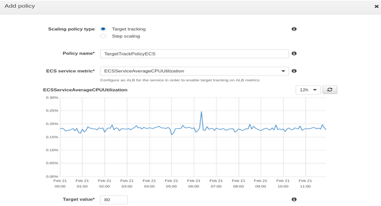Click into the Policy name field
This screenshot has width=381, height=206.
[x=194, y=54]
